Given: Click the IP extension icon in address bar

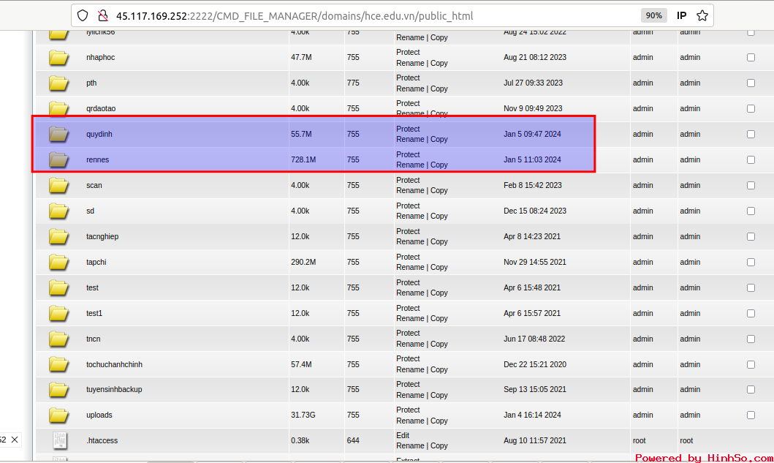Looking at the screenshot, I should pos(681,16).
